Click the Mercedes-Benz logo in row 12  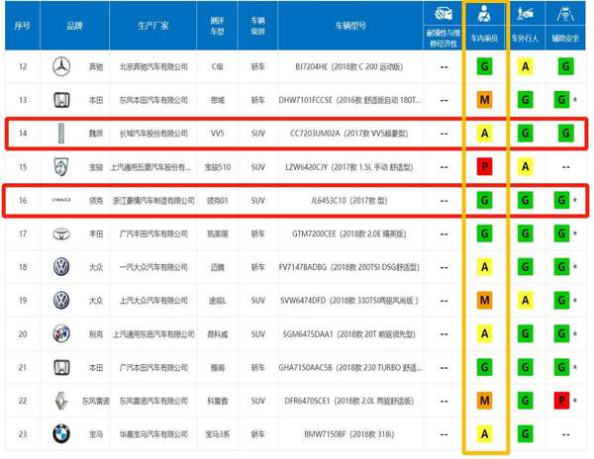[61, 67]
